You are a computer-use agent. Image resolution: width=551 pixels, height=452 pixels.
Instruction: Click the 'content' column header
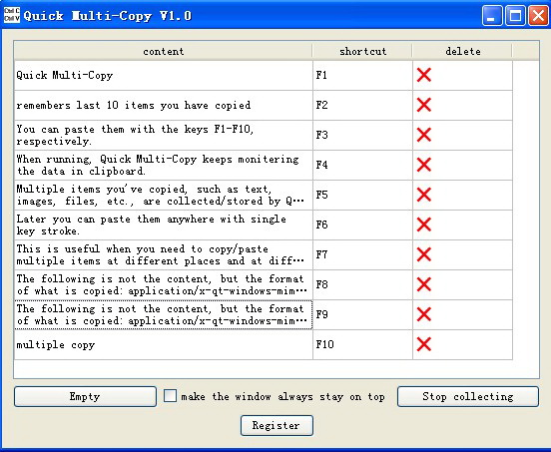[x=163, y=51]
